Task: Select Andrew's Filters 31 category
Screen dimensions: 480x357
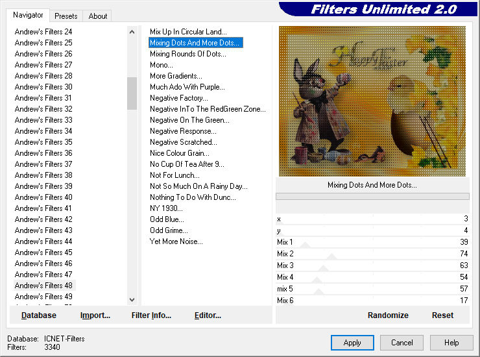Action: (43, 98)
